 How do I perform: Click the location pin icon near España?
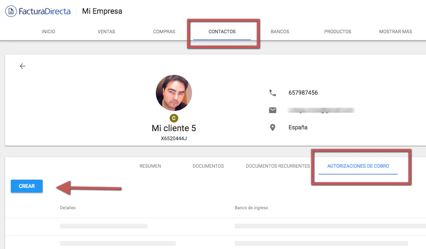[x=273, y=127]
